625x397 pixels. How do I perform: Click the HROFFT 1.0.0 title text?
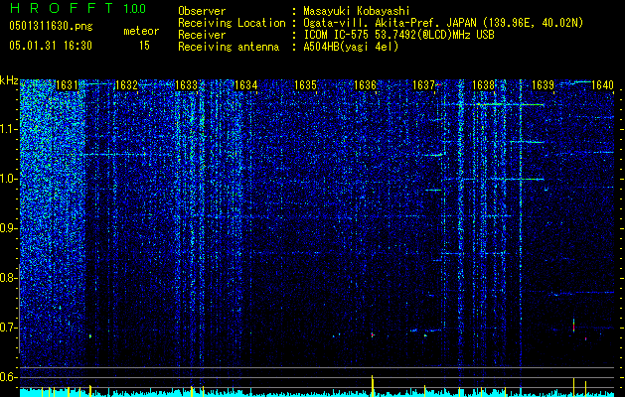coord(78,8)
